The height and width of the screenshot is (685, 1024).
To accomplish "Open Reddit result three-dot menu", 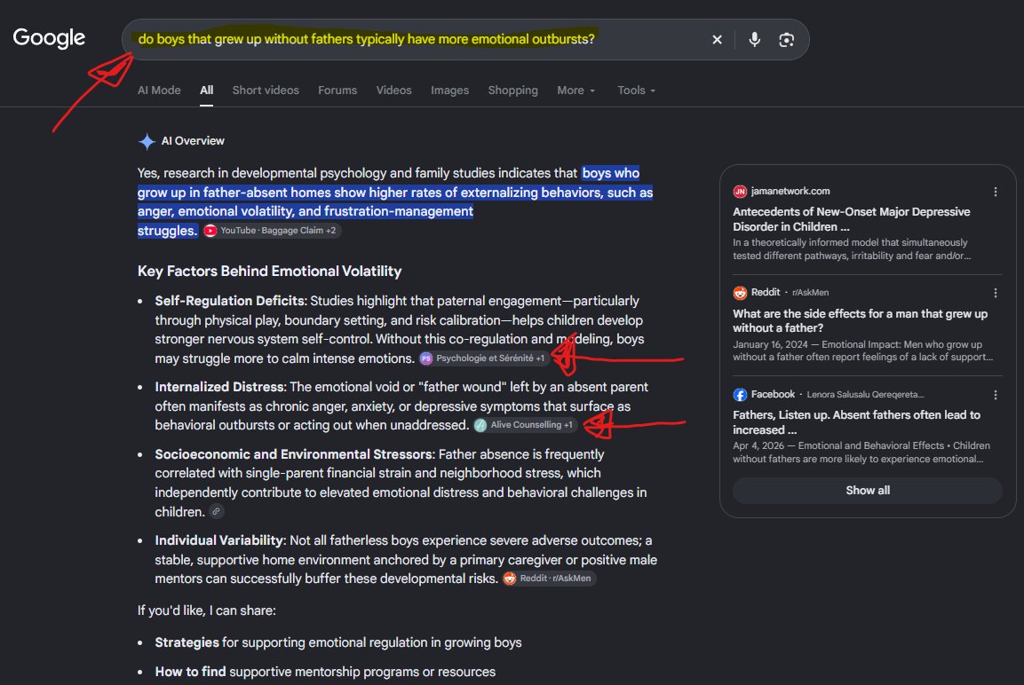I will (x=996, y=293).
